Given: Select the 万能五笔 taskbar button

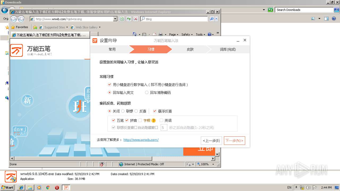Looking at the screenshot, I should tap(66, 188).
